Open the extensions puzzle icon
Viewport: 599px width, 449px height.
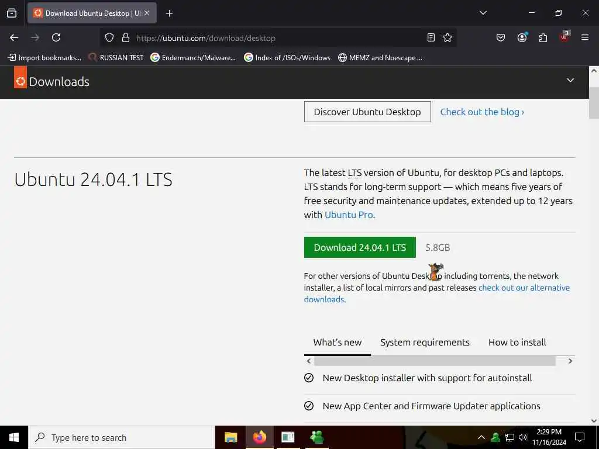[x=543, y=37]
